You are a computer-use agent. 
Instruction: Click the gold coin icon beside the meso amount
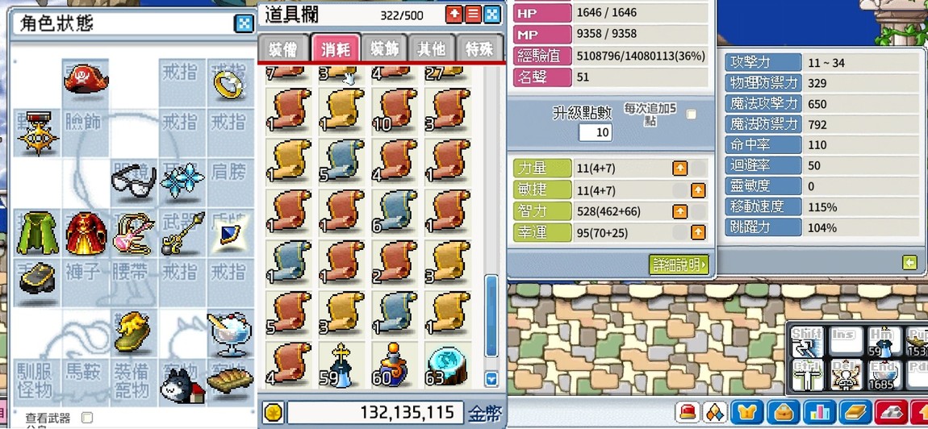(x=273, y=412)
